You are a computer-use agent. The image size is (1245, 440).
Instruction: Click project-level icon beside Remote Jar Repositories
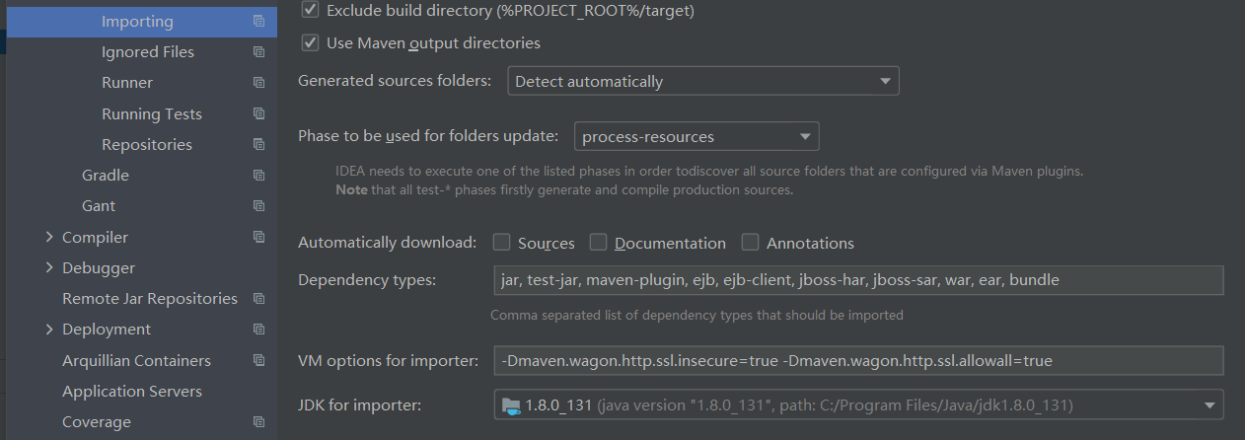[x=258, y=299]
